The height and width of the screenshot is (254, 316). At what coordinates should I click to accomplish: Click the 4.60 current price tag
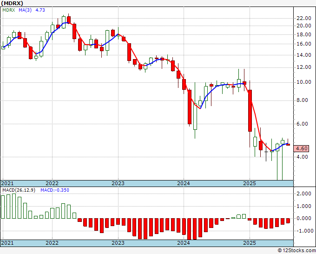click(x=301, y=149)
